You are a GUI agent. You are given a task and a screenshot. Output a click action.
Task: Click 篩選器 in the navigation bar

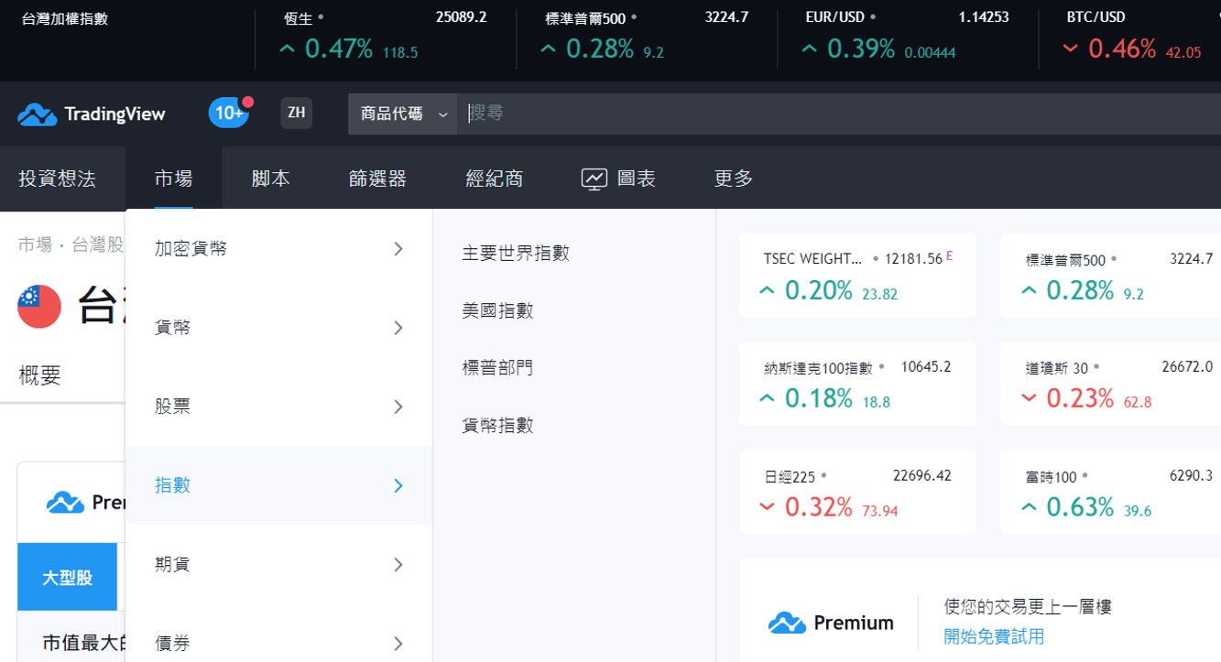[377, 179]
